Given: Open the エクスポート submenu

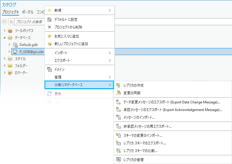Looking at the screenshot, I should 79,60.
